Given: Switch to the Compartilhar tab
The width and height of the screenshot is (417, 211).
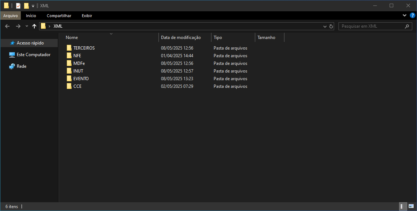Looking at the screenshot, I should (x=59, y=16).
